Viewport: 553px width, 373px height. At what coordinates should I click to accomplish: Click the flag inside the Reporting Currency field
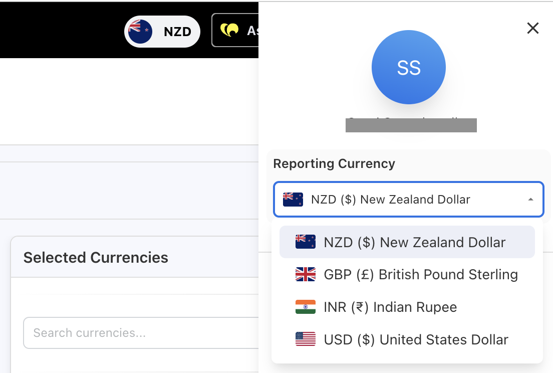coord(293,200)
